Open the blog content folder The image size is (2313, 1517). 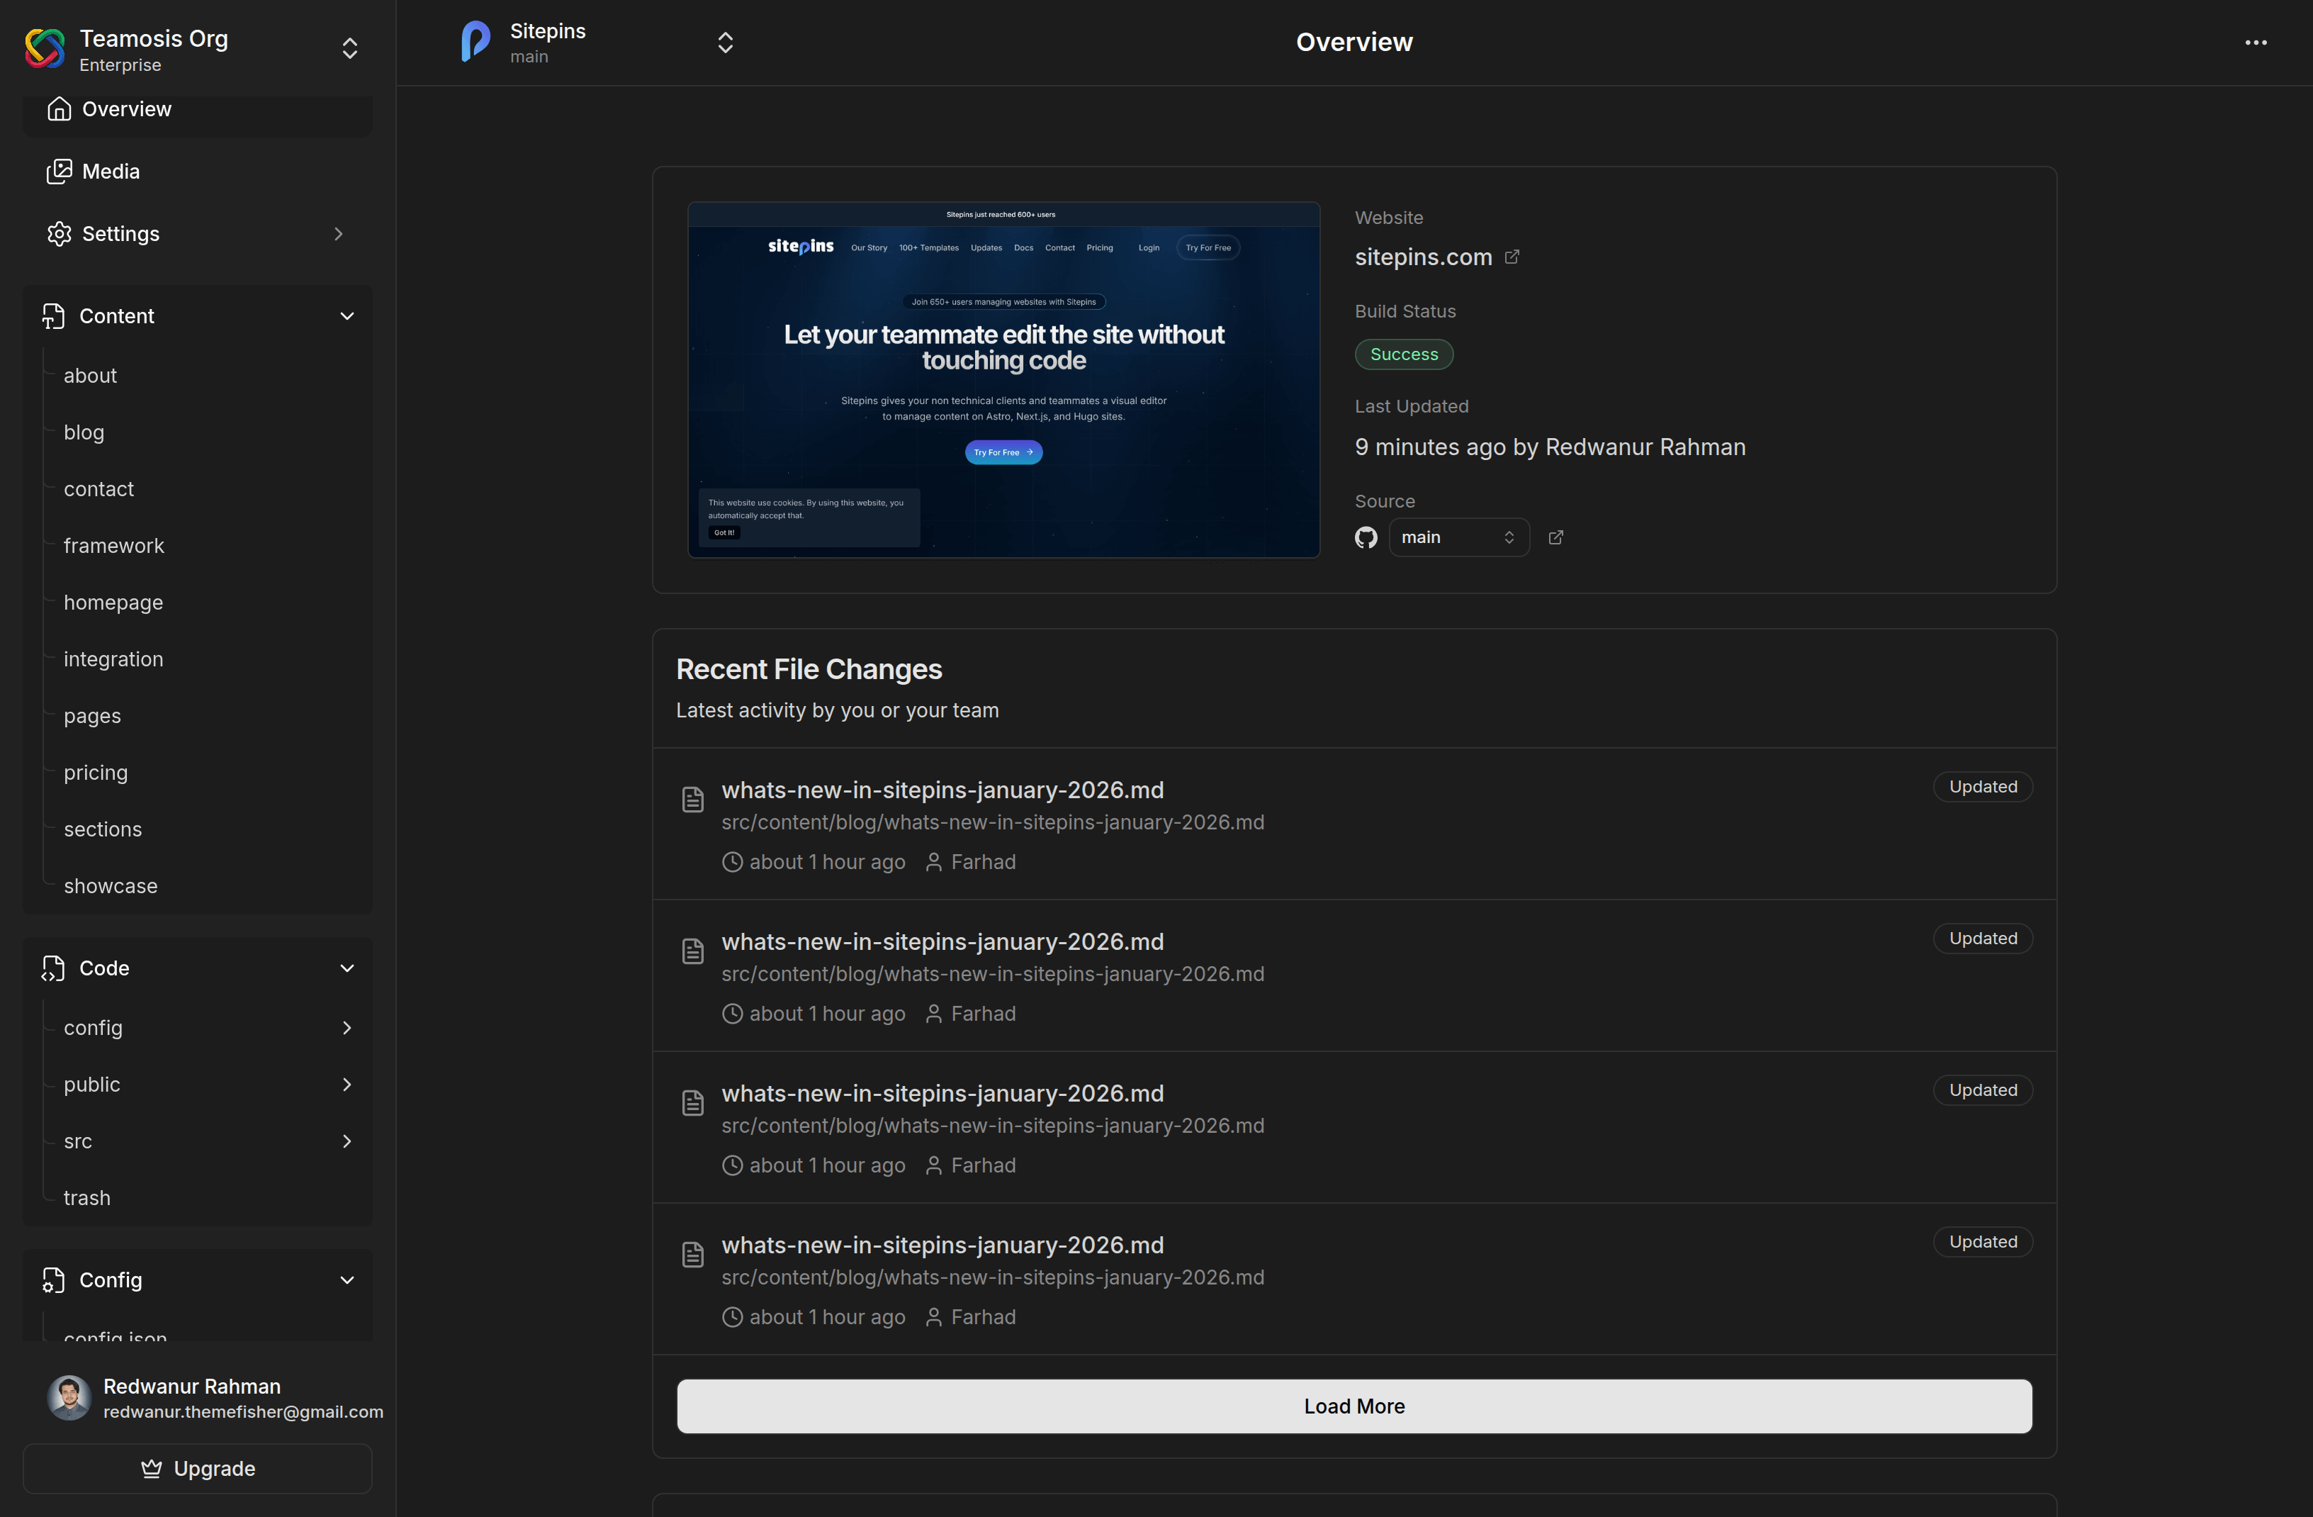(84, 432)
